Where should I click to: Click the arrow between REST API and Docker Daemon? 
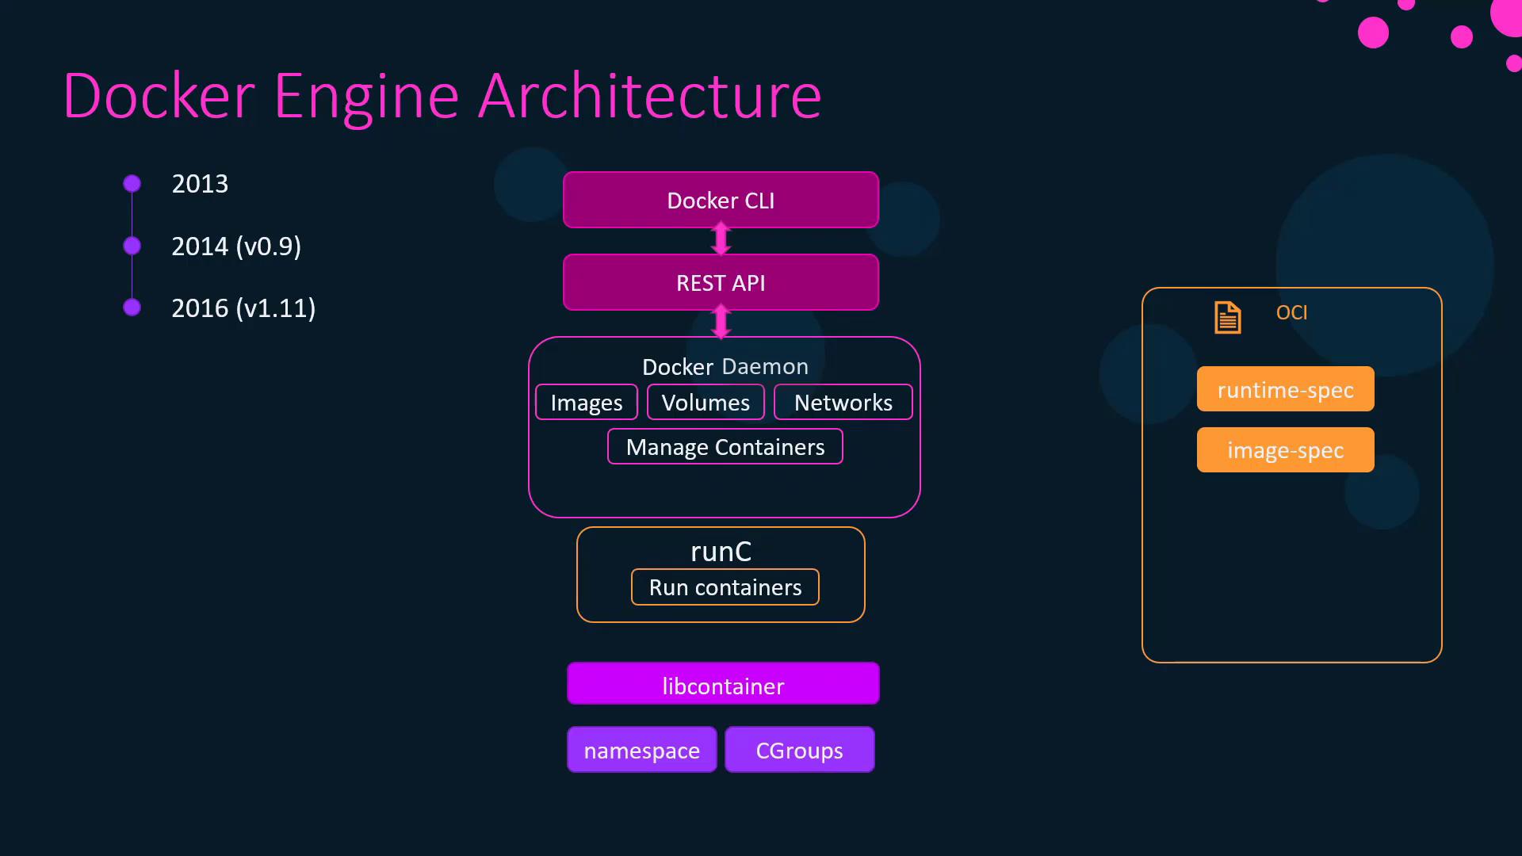pyautogui.click(x=721, y=322)
